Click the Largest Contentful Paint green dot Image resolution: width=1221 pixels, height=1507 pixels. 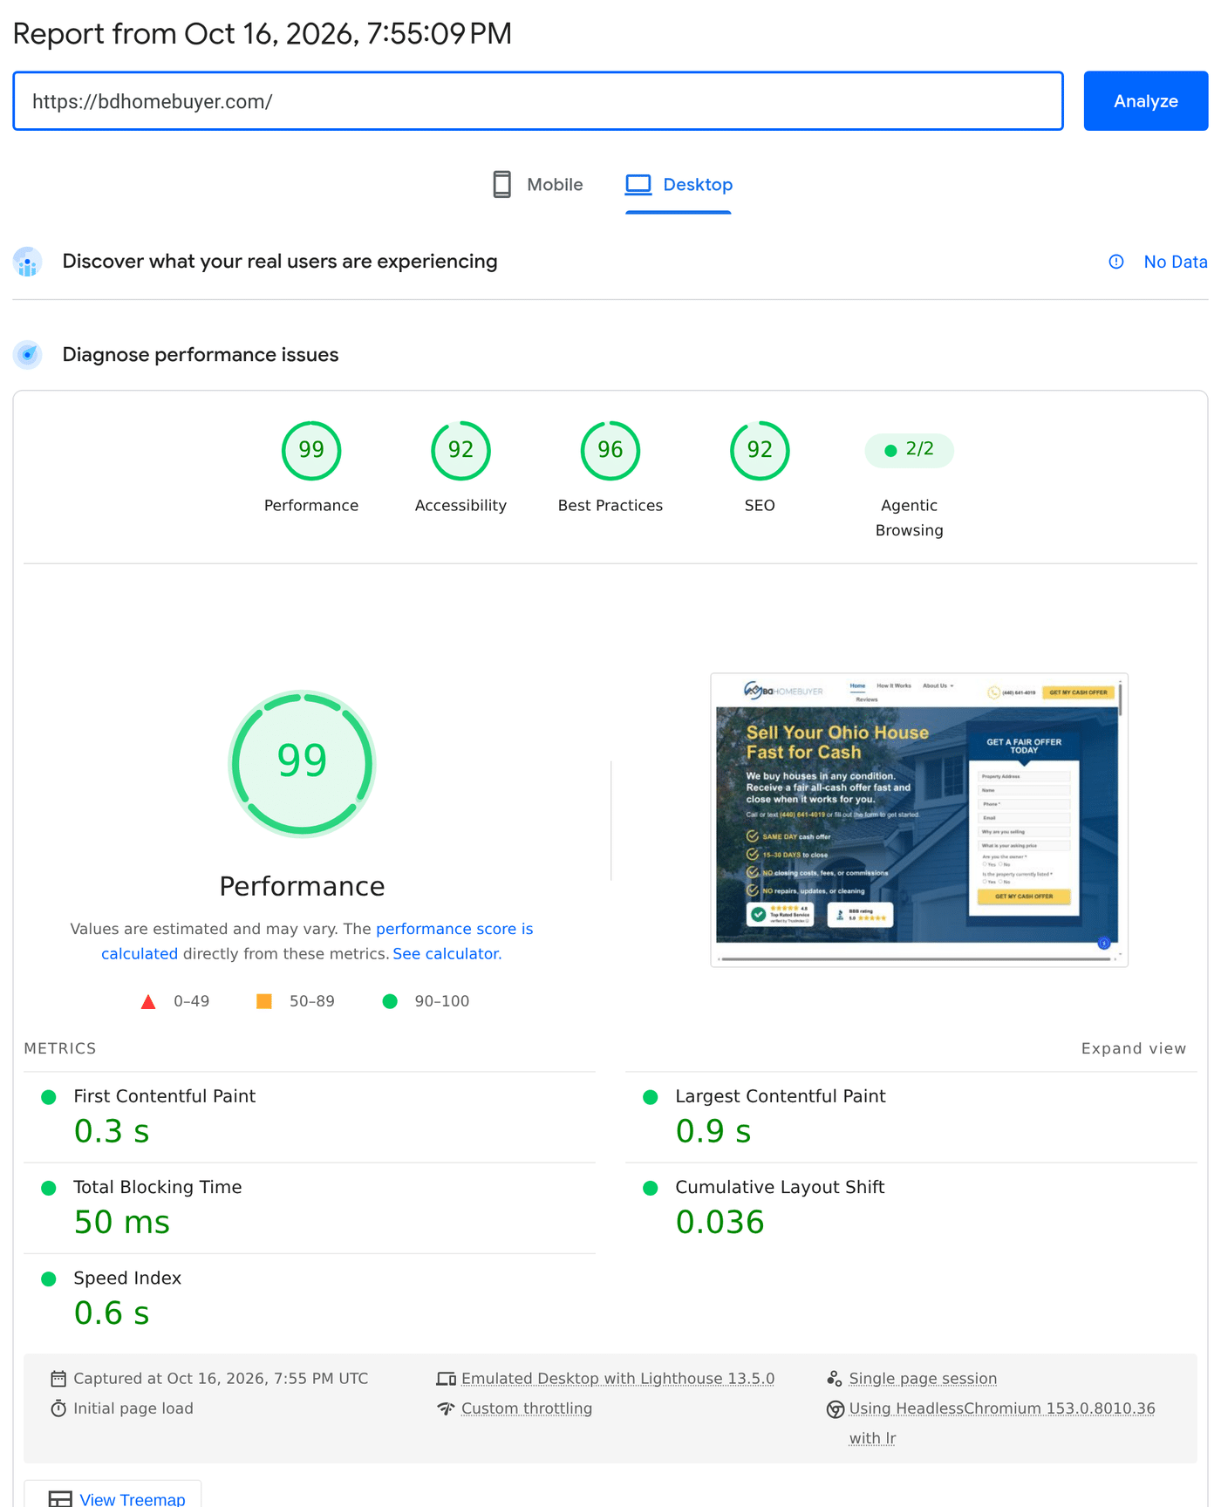click(x=651, y=1097)
